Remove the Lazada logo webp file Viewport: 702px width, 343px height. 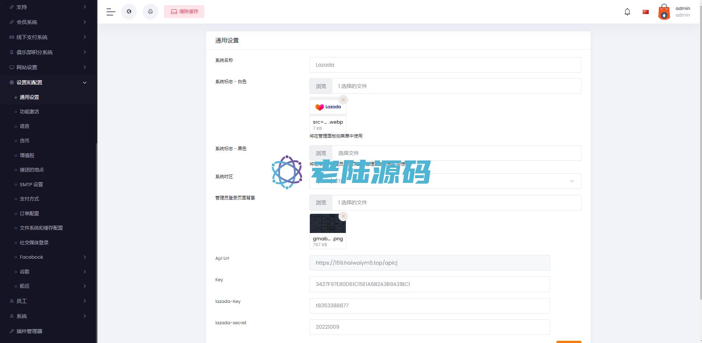(343, 100)
